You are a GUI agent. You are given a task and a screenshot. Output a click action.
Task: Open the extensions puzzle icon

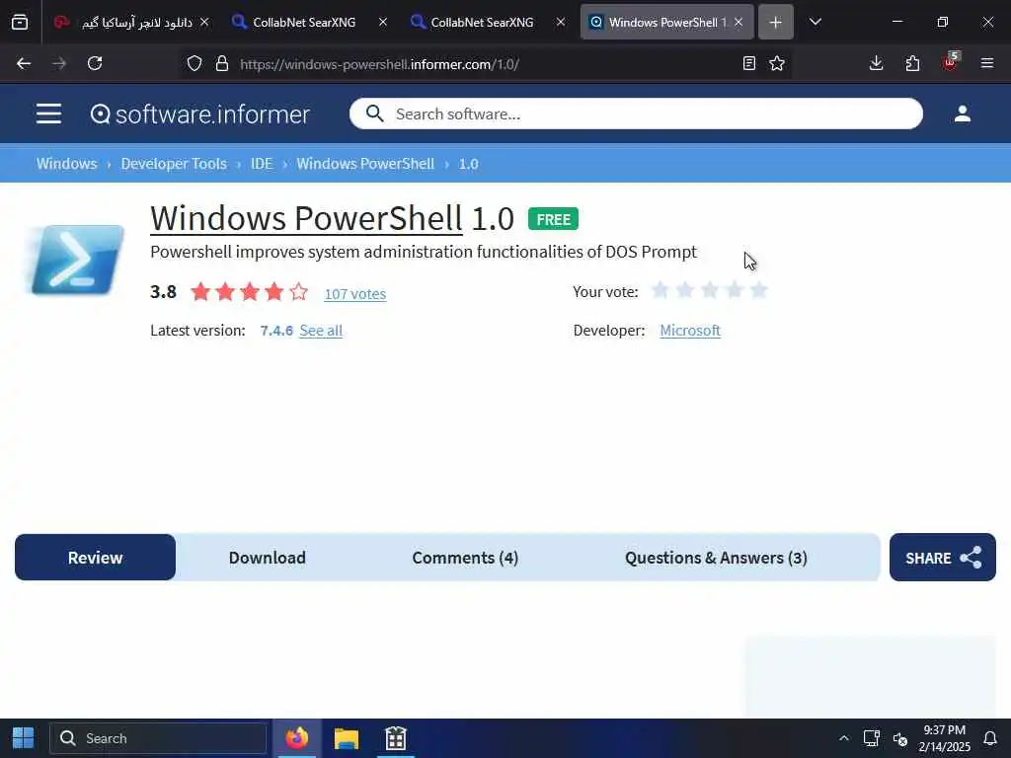click(x=912, y=64)
